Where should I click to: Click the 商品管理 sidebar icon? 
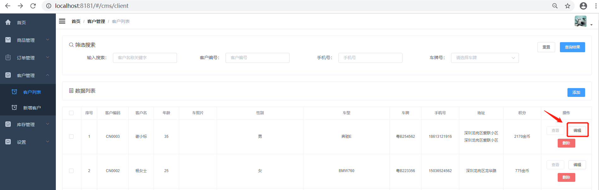(8, 40)
